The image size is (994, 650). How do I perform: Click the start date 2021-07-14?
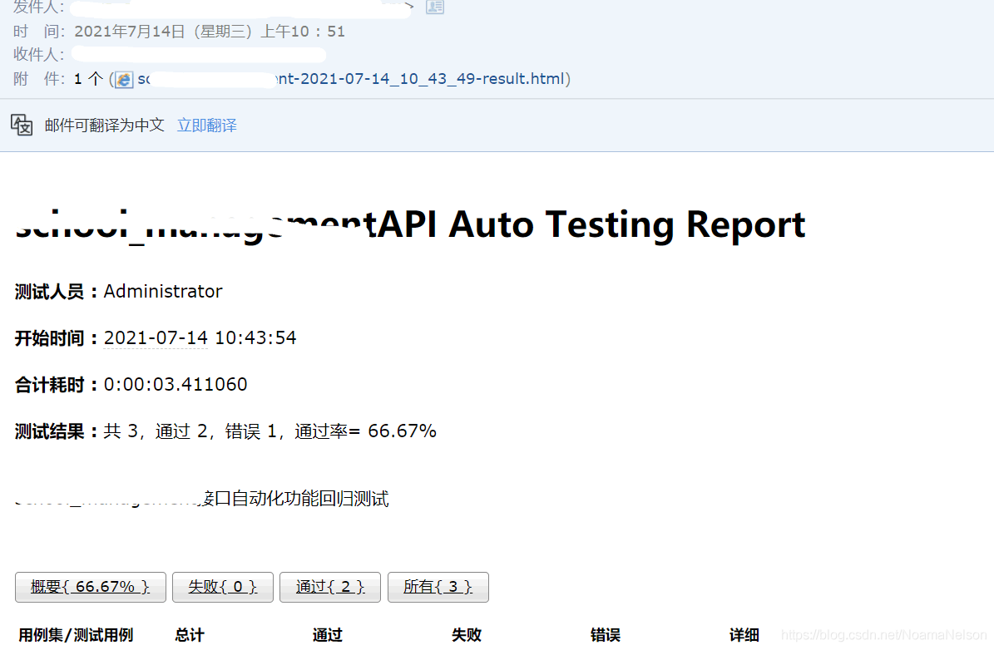(156, 337)
